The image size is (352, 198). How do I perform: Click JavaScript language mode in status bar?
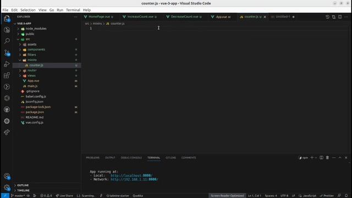307,196
